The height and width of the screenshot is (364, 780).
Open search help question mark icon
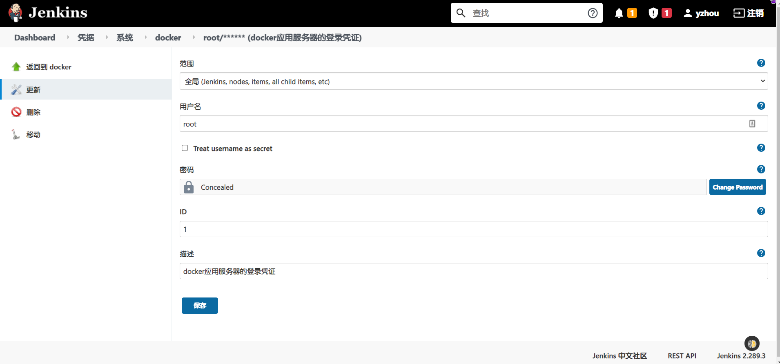tap(593, 13)
